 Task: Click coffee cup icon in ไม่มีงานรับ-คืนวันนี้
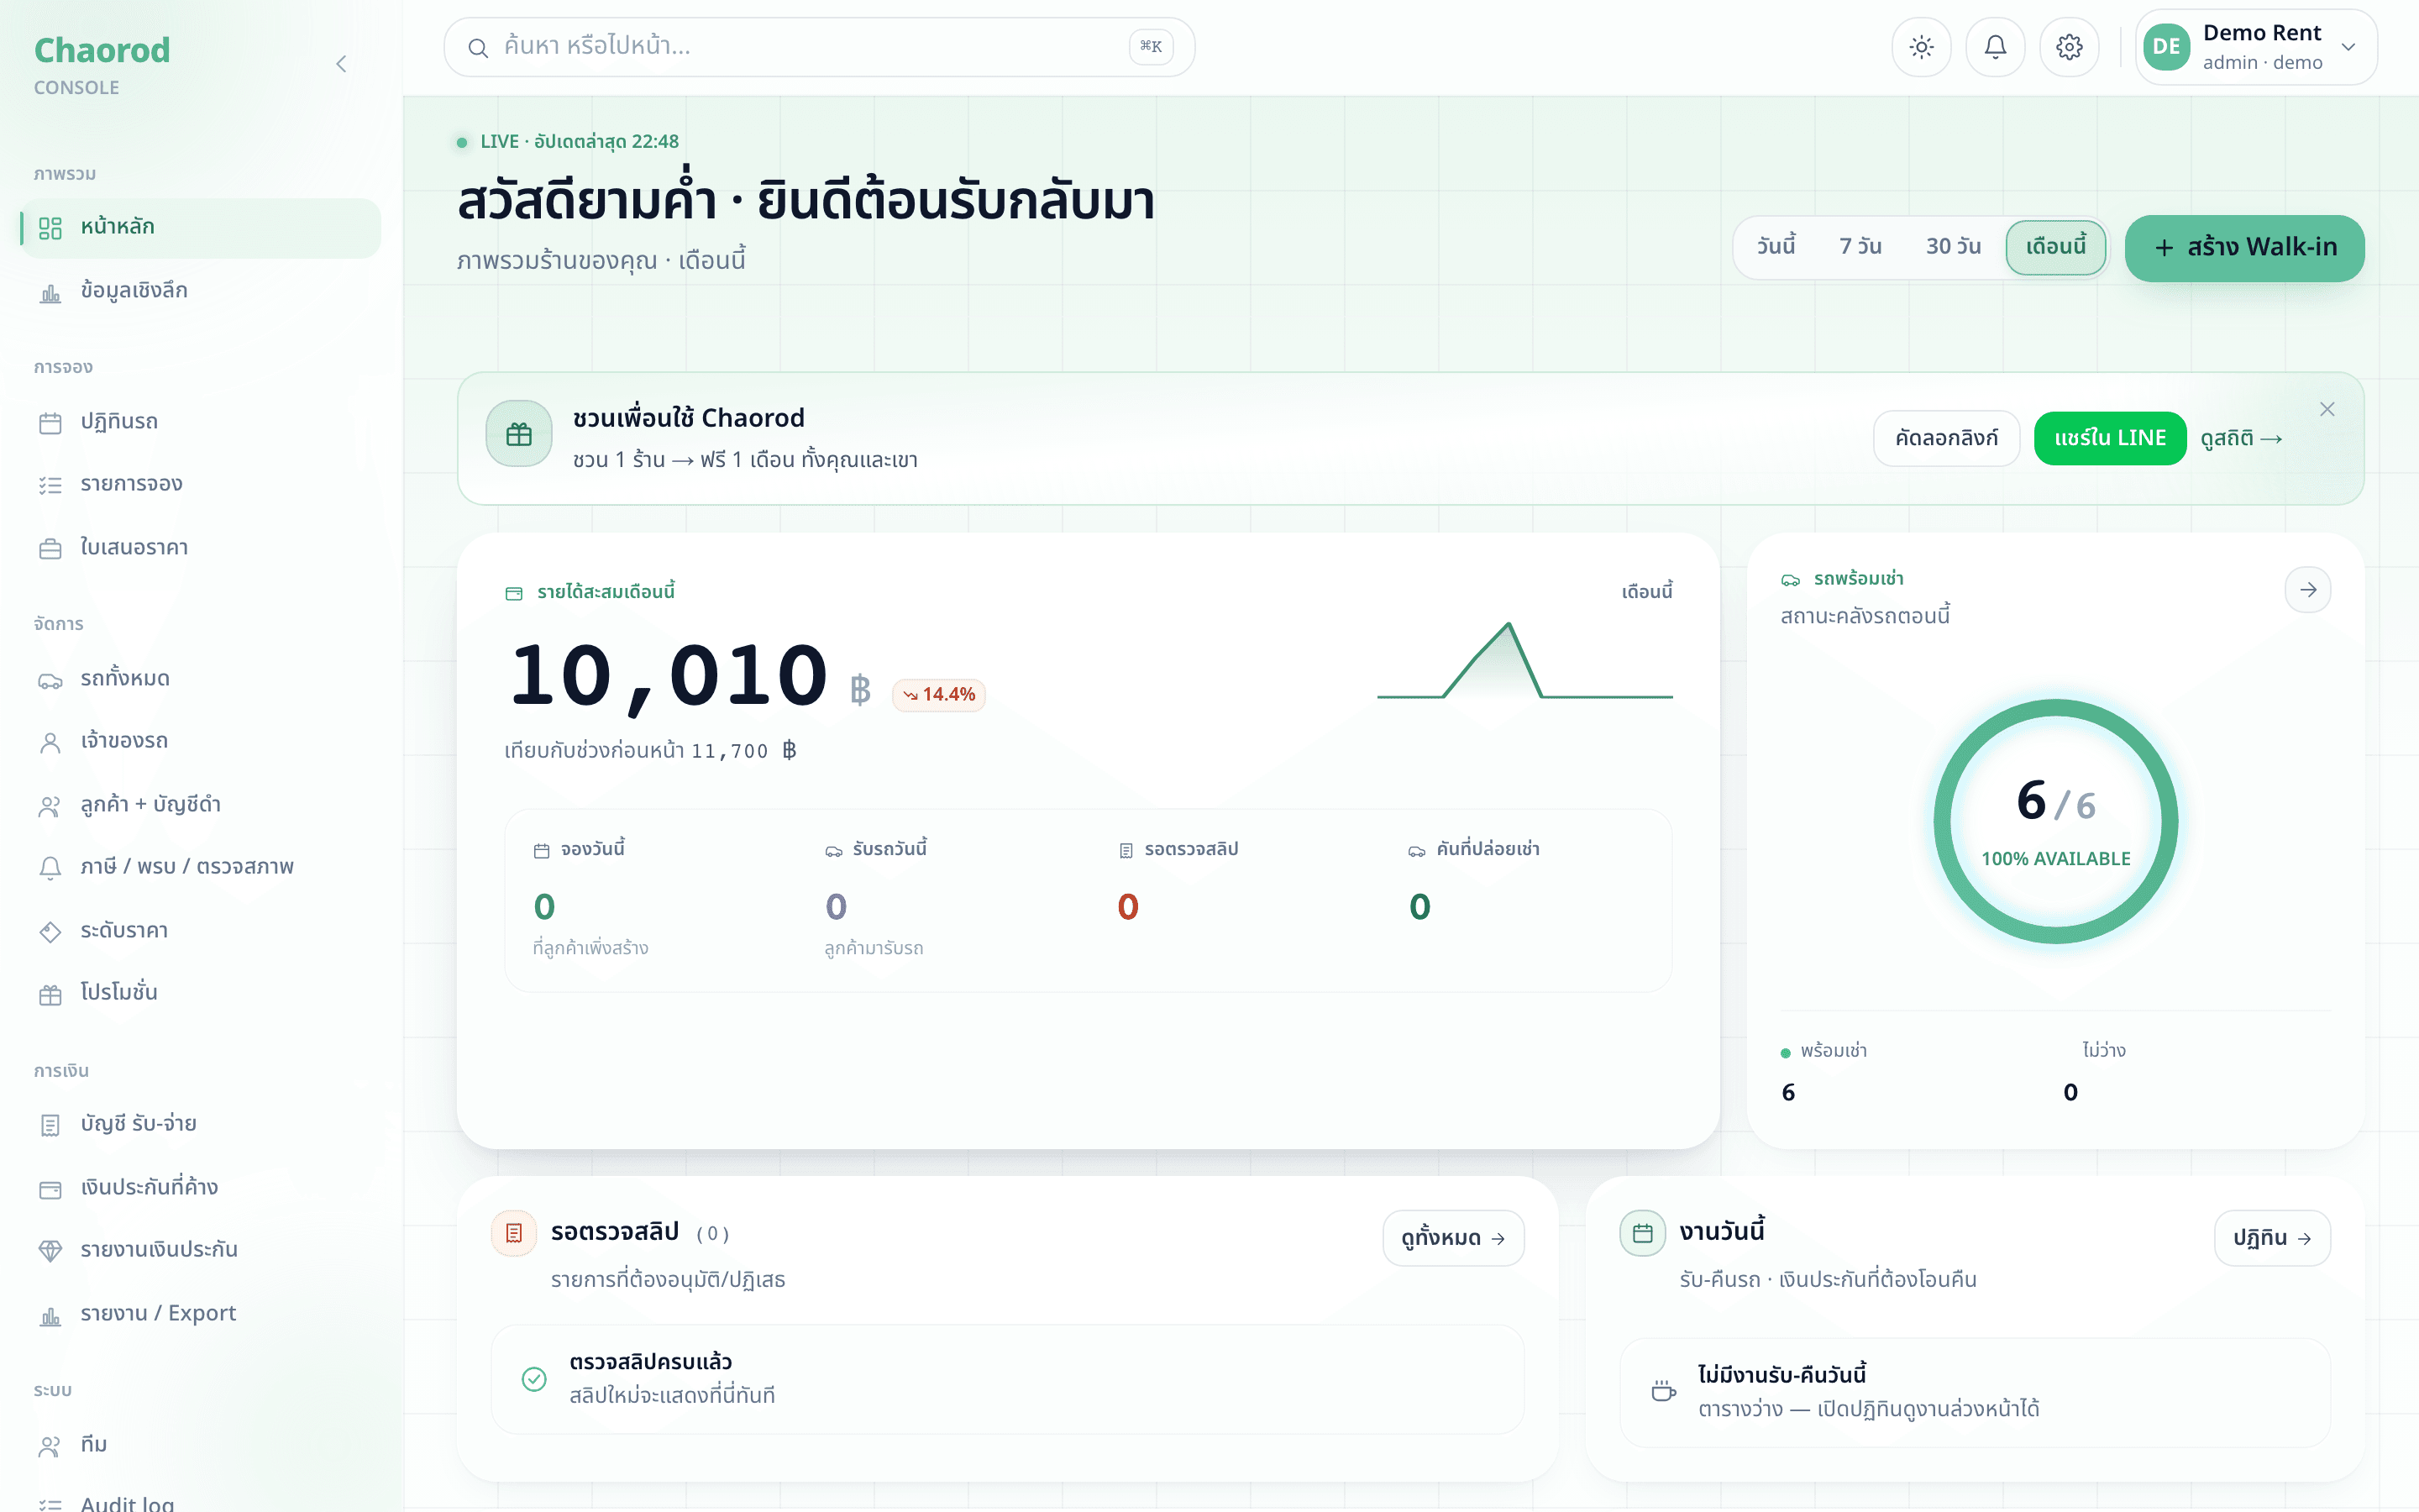[x=1663, y=1391]
